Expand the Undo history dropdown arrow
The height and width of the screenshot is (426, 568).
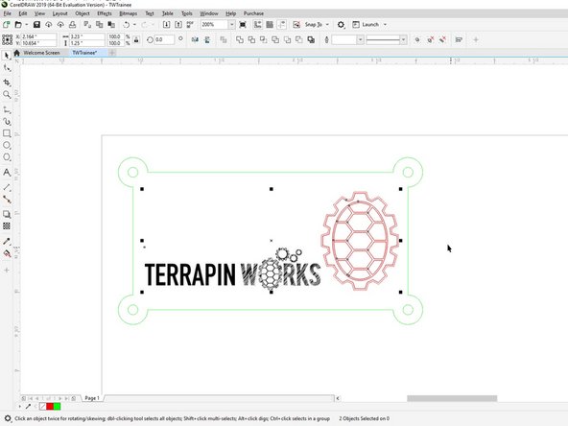click(x=134, y=25)
